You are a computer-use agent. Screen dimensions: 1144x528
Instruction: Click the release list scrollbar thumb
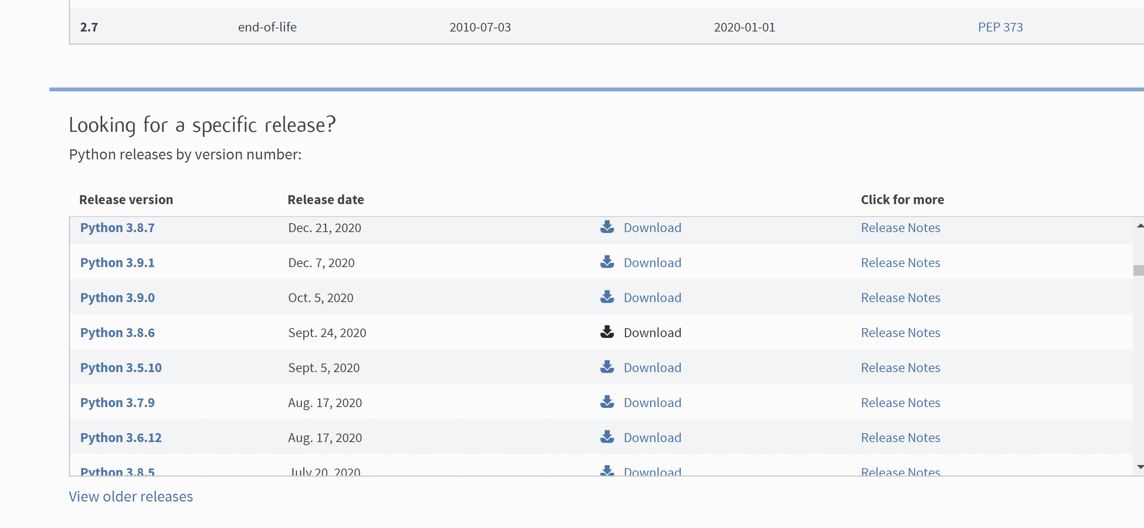[x=1139, y=271]
